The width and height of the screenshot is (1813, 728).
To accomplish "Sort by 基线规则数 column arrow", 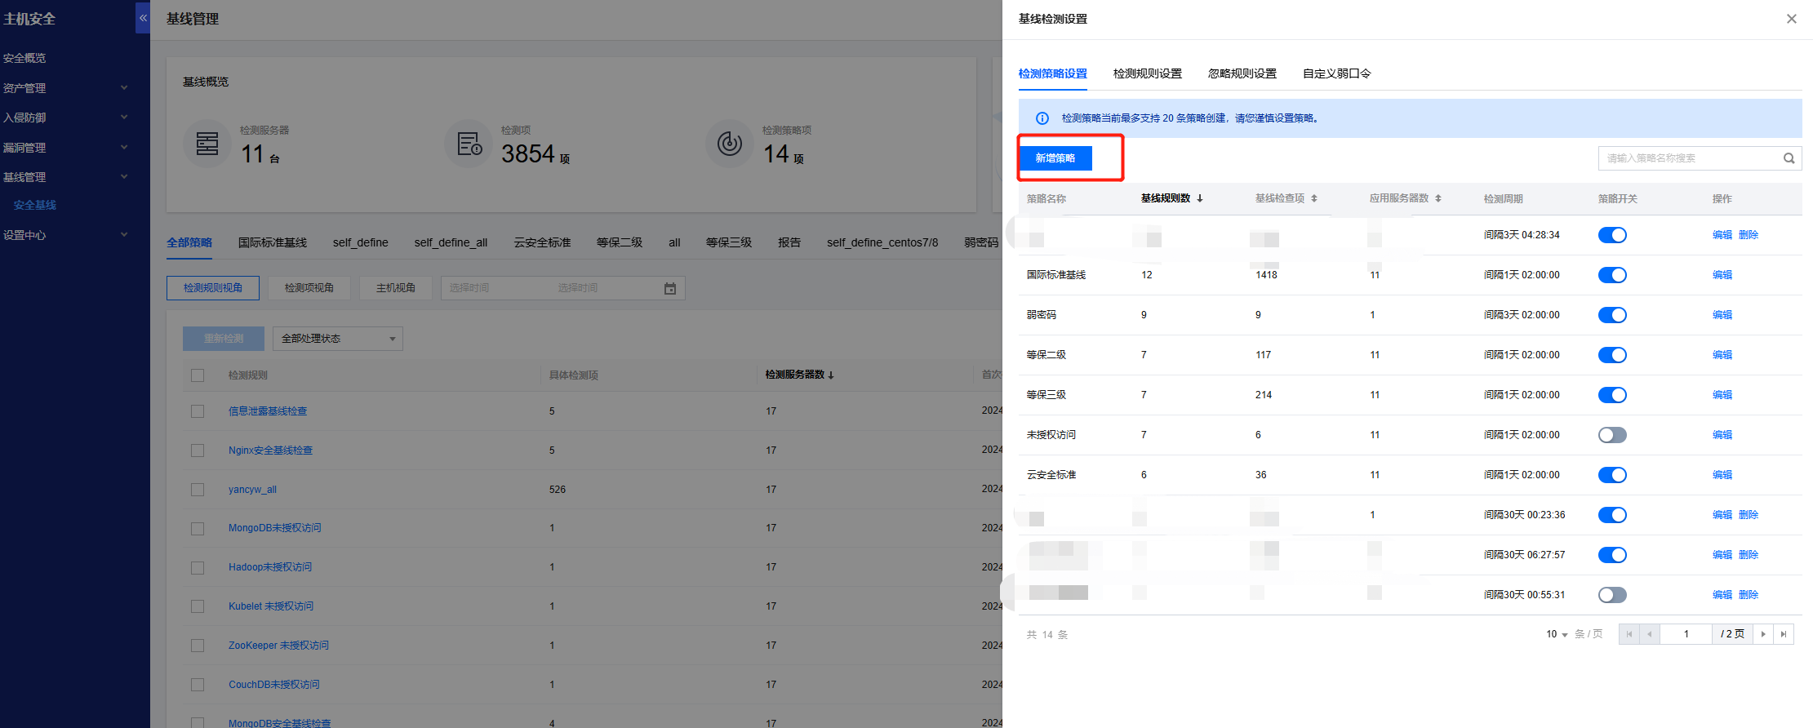I will (x=1199, y=198).
